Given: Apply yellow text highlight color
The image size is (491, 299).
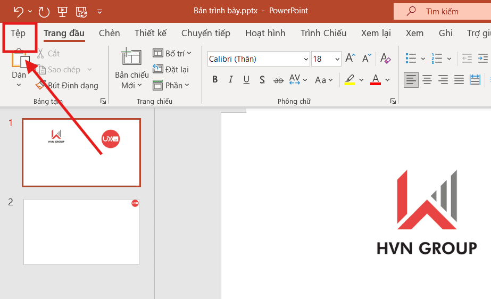Looking at the screenshot, I should point(349,80).
